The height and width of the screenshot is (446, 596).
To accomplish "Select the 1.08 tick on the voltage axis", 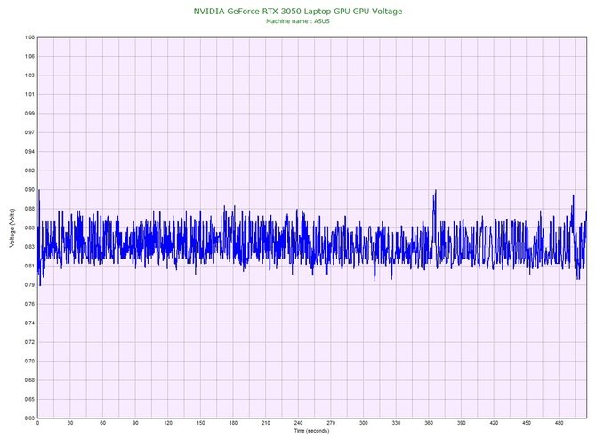I will tap(29, 37).
